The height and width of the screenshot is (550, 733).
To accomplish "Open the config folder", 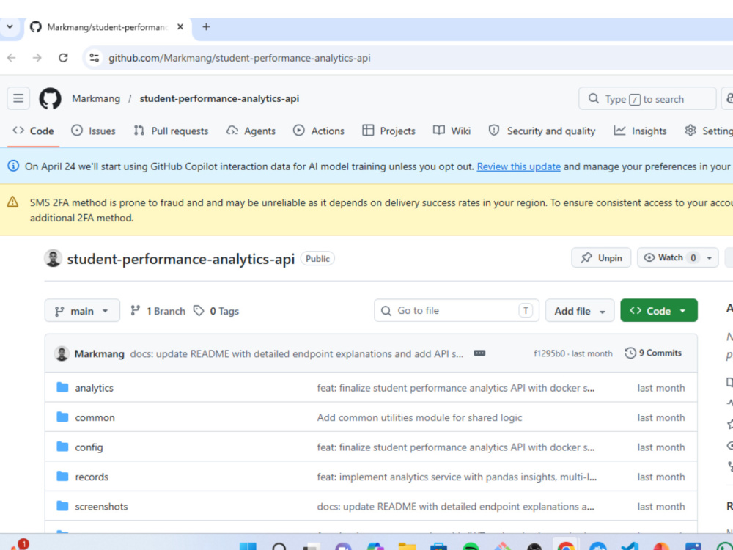I will [x=89, y=447].
